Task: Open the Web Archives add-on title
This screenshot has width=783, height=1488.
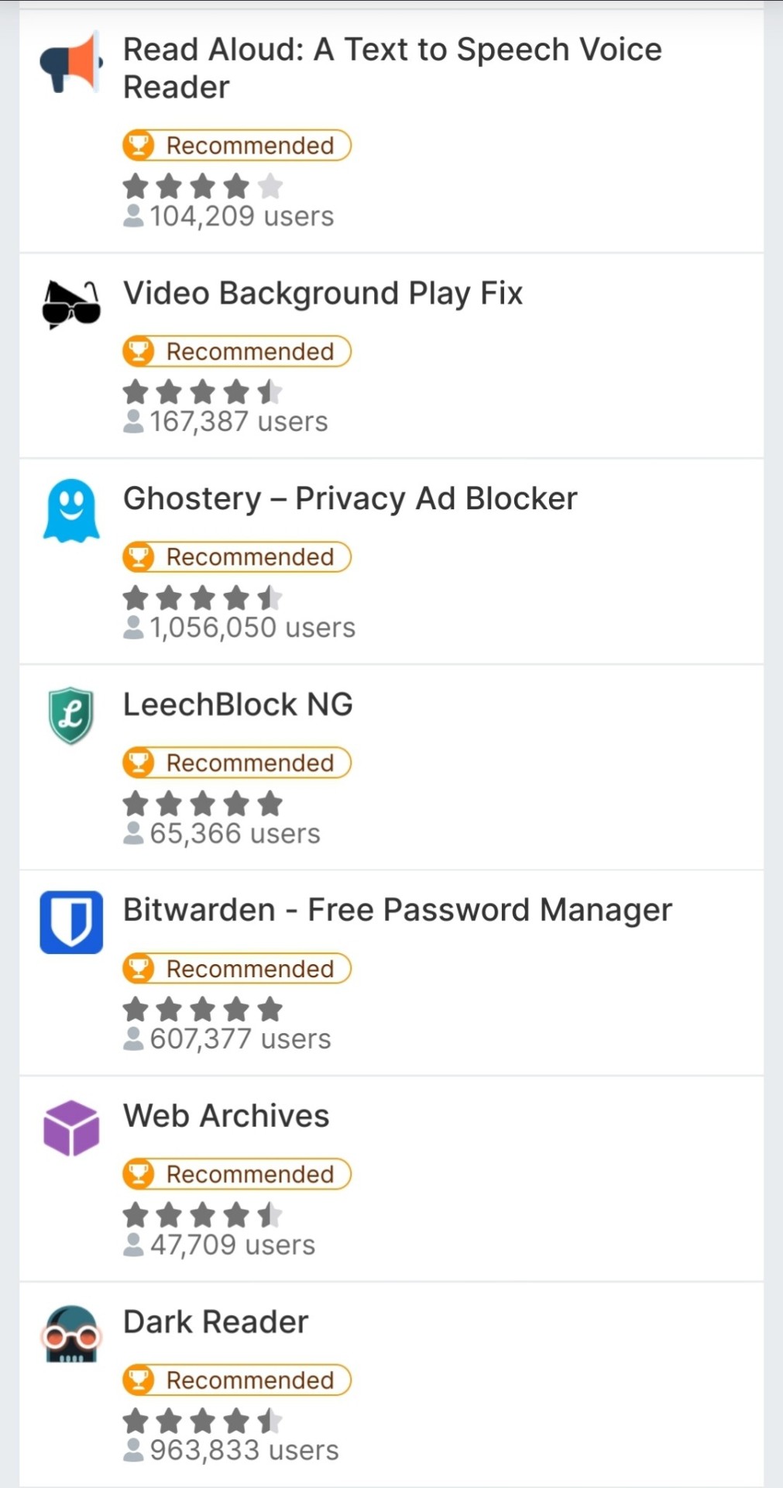Action: click(x=226, y=1116)
